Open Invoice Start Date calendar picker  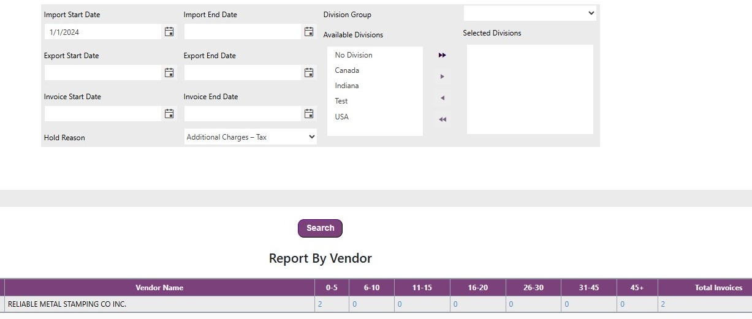point(169,114)
